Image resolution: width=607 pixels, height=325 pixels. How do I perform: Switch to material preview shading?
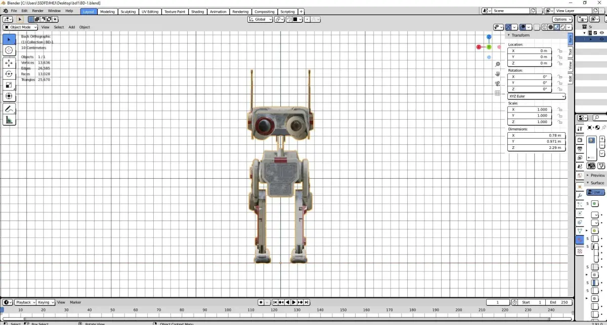click(x=556, y=27)
